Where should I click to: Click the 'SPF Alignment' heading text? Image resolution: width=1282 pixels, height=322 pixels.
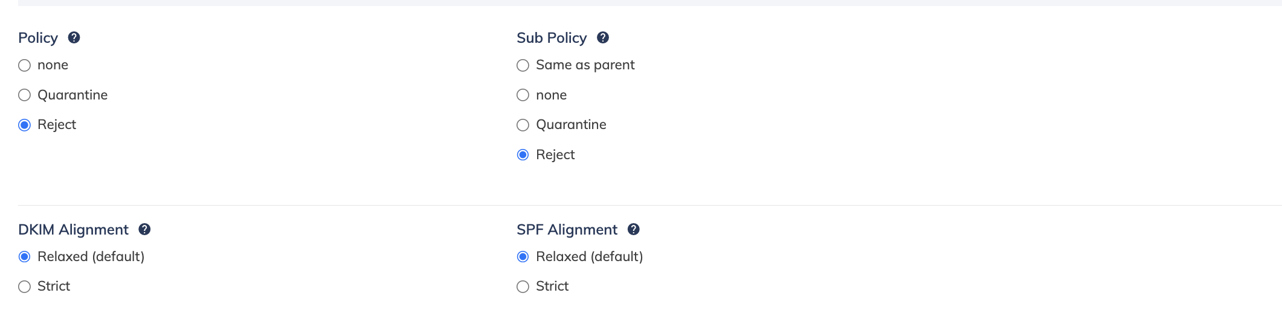coord(567,230)
